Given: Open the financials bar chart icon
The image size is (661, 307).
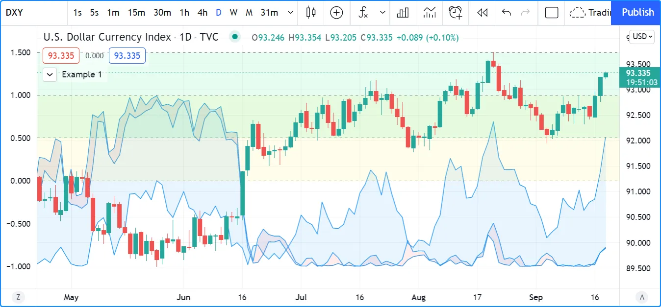Looking at the screenshot, I should pyautogui.click(x=403, y=13).
